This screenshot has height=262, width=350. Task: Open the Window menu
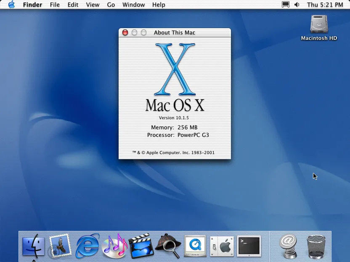[x=133, y=5]
